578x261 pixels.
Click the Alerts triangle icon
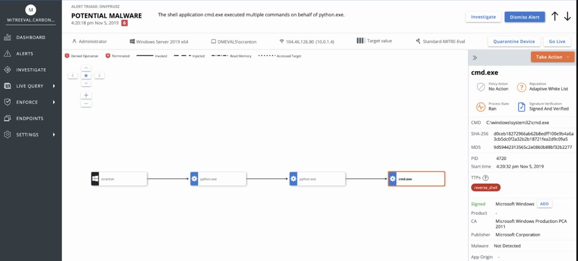click(x=7, y=54)
